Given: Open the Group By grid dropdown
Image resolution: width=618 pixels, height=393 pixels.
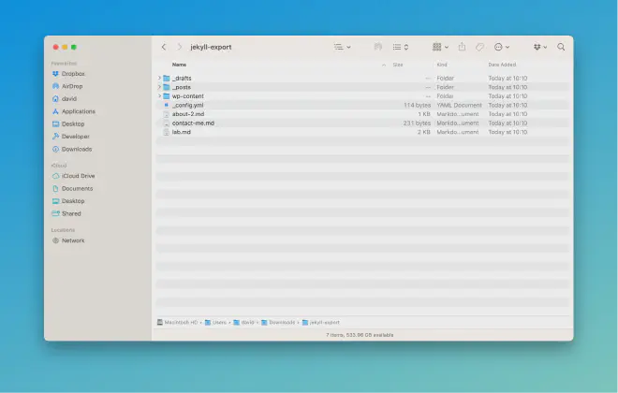Looking at the screenshot, I should pyautogui.click(x=440, y=47).
